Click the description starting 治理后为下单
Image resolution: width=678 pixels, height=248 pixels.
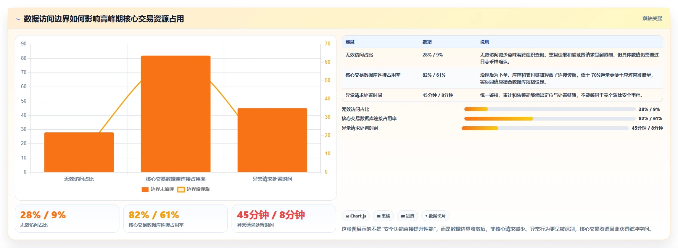pos(567,79)
